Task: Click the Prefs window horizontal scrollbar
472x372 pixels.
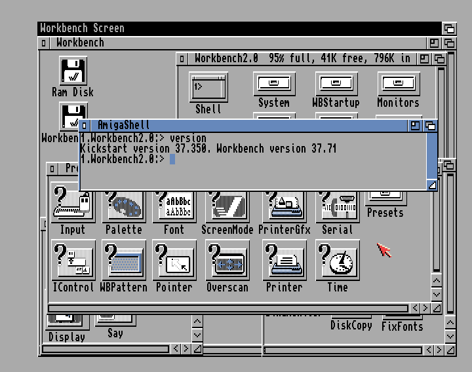Action: pos(229,308)
